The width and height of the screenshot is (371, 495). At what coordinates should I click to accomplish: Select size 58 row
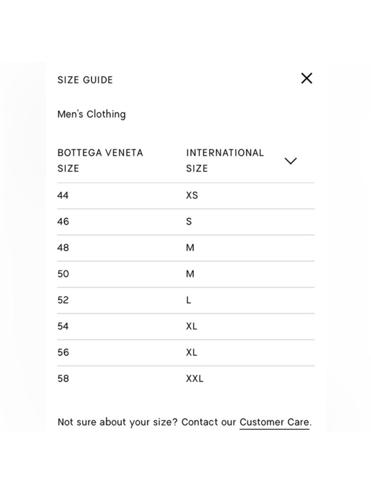click(x=186, y=379)
